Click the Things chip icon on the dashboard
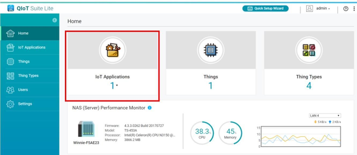This screenshot has height=155, width=357. click(x=211, y=50)
